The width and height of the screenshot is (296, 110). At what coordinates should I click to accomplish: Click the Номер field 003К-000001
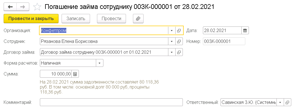coord(224,41)
